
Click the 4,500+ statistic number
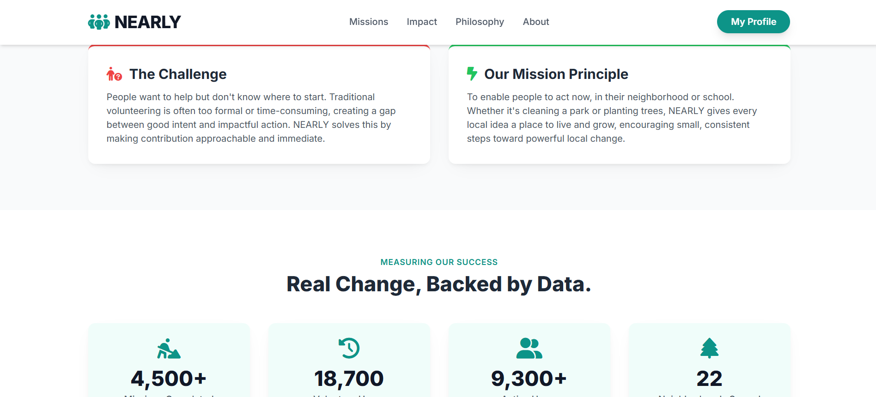pos(169,379)
